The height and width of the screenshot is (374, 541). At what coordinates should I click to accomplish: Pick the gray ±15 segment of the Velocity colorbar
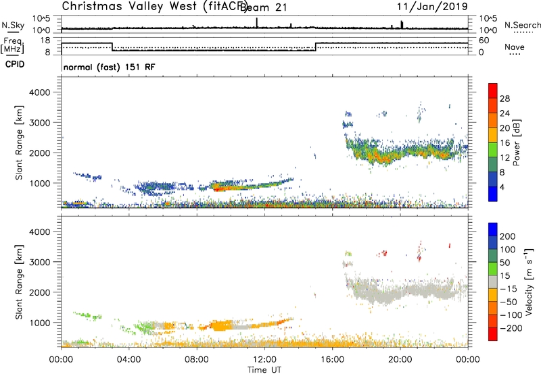point(493,282)
